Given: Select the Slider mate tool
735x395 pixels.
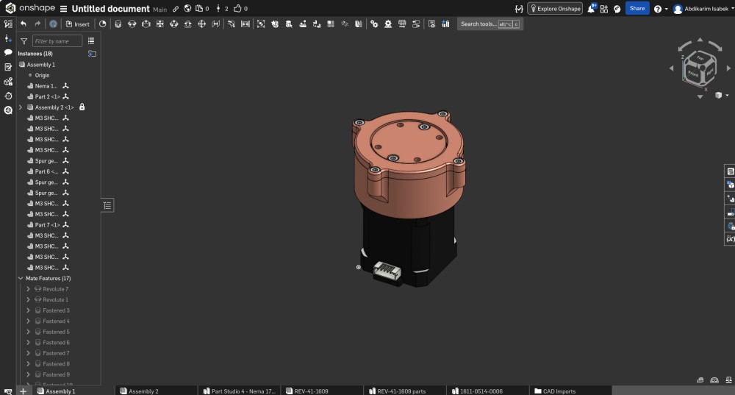Looking at the screenshot, I should [x=146, y=24].
